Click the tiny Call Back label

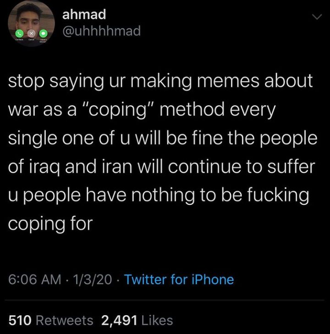coord(19,40)
